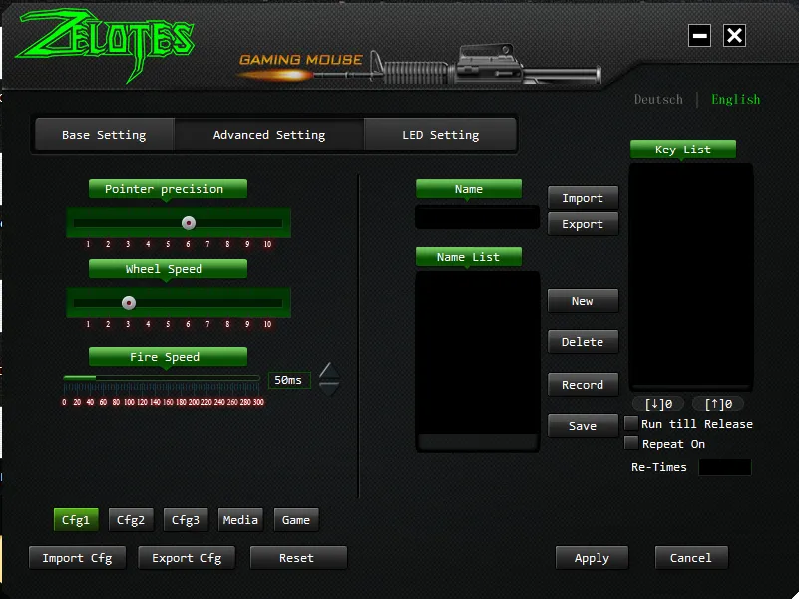
Task: Open the LED Setting tab
Action: (x=441, y=135)
